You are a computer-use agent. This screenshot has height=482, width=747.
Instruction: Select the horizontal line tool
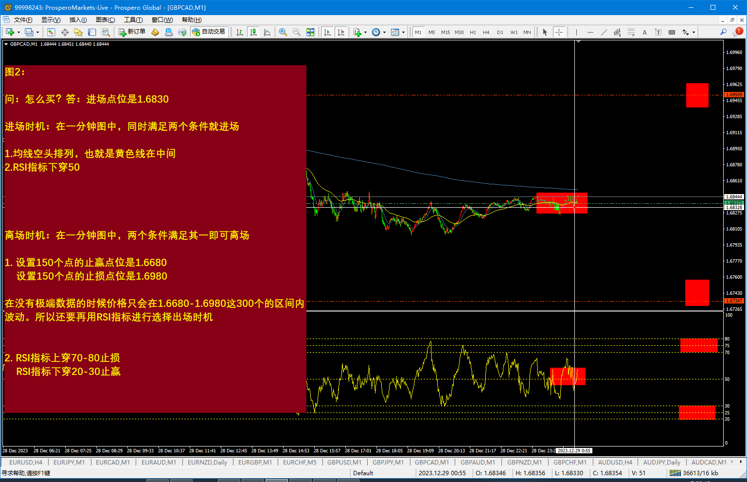(x=590, y=32)
